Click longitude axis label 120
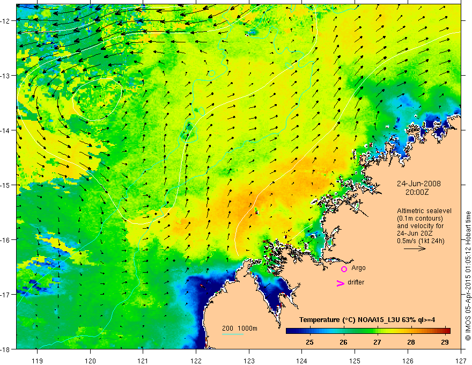 [90, 361]
